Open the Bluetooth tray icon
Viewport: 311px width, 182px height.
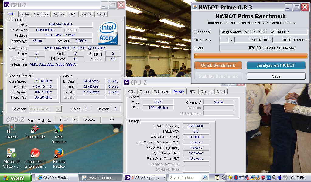click(236, 177)
